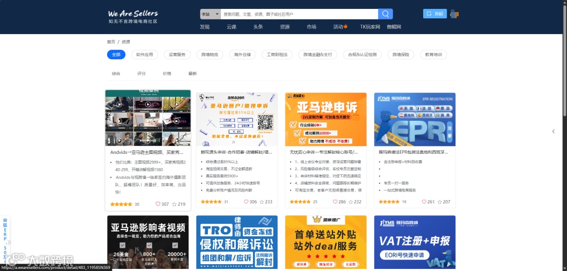This screenshot has width=567, height=271.
Task: Filter by 合规&认证检测 category
Action: tap(362, 55)
